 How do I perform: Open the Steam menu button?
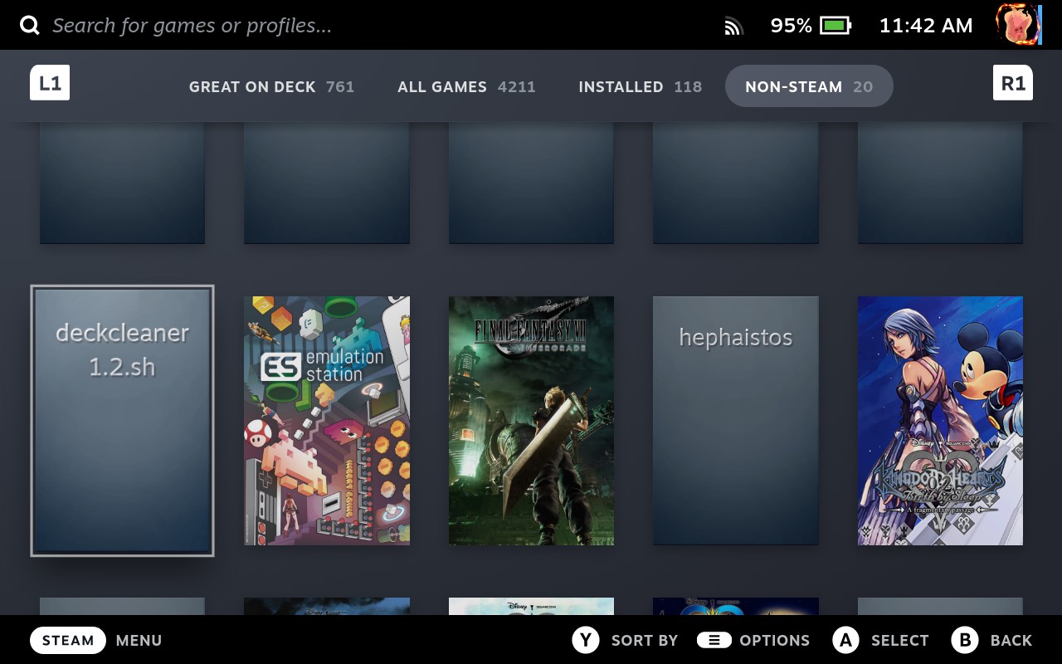coord(68,641)
